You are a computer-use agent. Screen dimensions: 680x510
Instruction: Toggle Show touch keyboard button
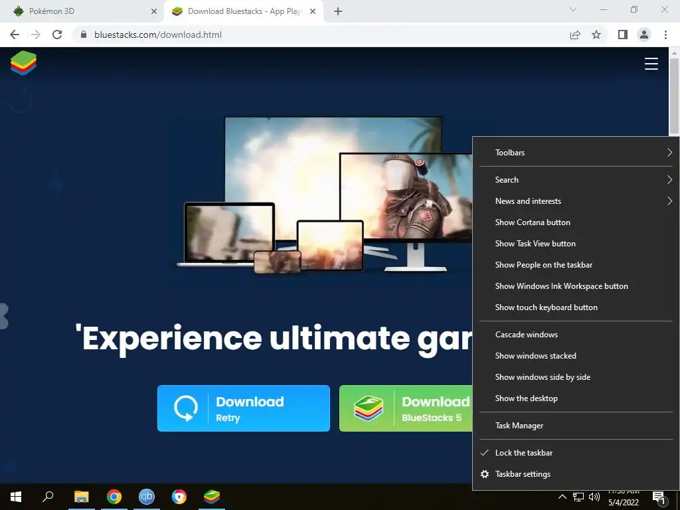pyautogui.click(x=576, y=307)
